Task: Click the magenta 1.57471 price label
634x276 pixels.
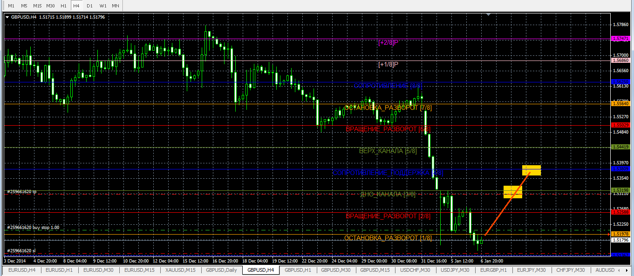Action: tap(620, 39)
